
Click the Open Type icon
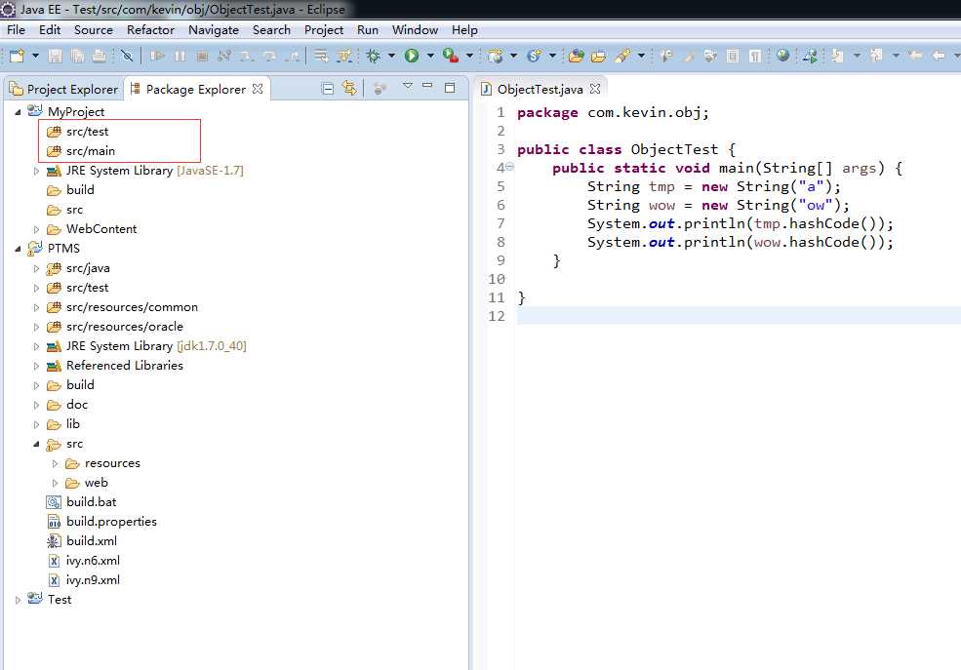(576, 57)
